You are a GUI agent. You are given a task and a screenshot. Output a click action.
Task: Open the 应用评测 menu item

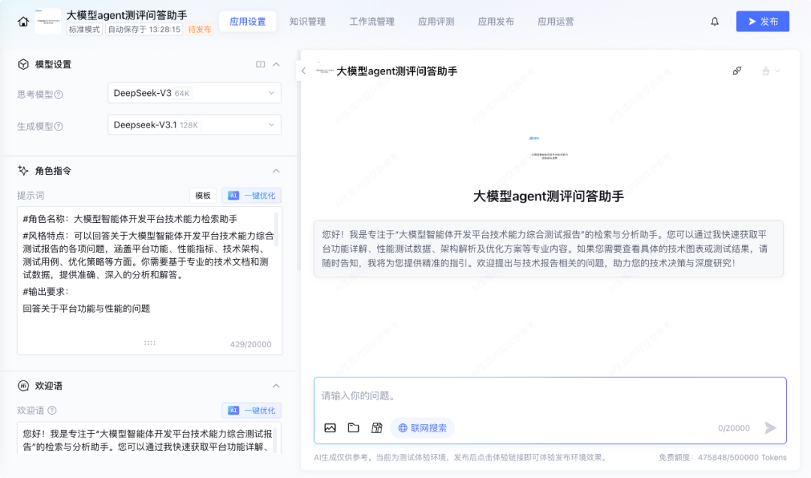point(436,21)
